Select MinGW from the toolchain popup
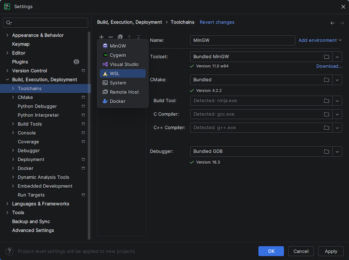 click(x=123, y=46)
